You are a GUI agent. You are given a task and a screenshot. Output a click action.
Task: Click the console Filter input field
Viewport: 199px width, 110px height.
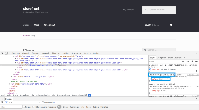11,107
